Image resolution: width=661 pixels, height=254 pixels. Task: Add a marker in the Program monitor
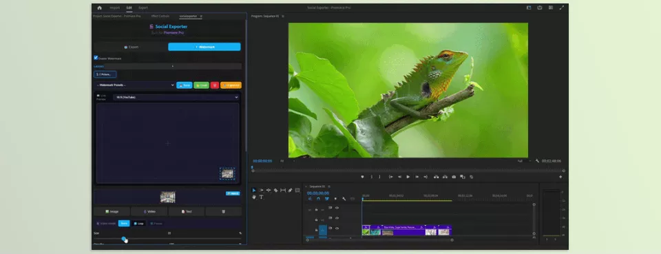tap(362, 177)
